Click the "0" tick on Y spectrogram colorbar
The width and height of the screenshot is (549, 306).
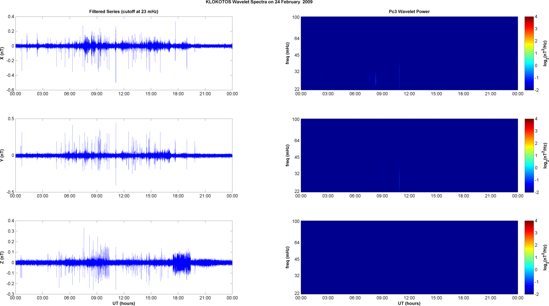click(536, 168)
